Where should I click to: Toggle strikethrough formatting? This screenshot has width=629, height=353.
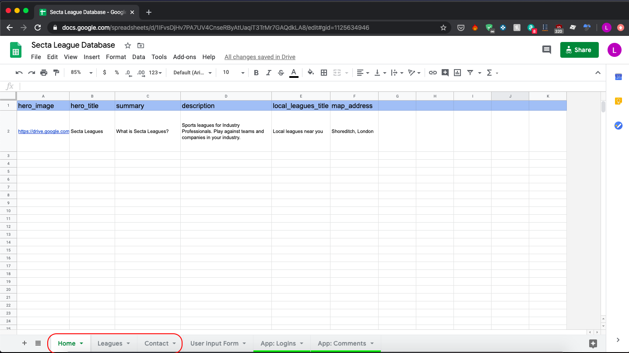click(x=281, y=73)
